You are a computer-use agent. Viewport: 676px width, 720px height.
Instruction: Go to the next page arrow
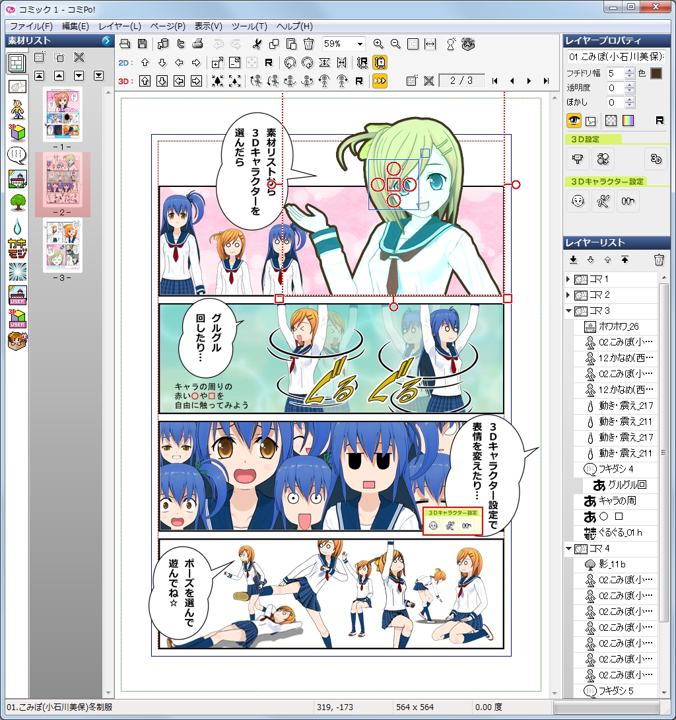tap(529, 81)
